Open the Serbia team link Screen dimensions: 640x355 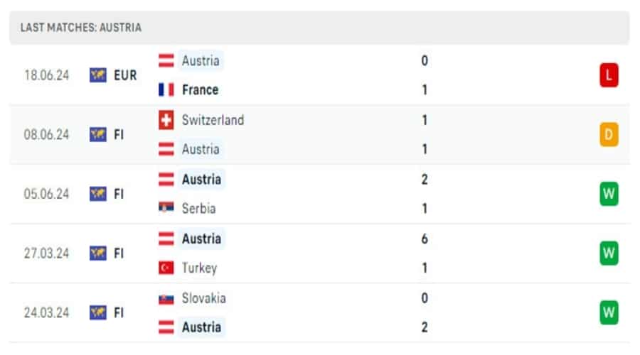click(198, 209)
